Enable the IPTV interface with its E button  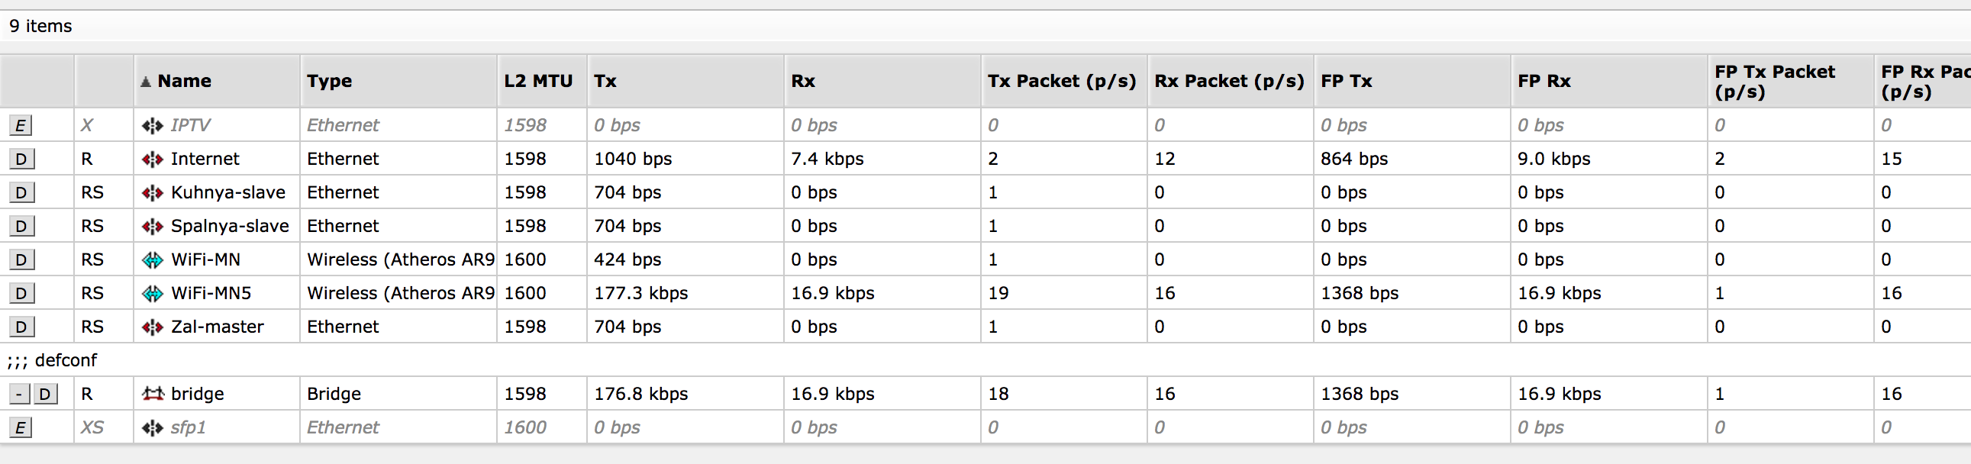pos(21,124)
